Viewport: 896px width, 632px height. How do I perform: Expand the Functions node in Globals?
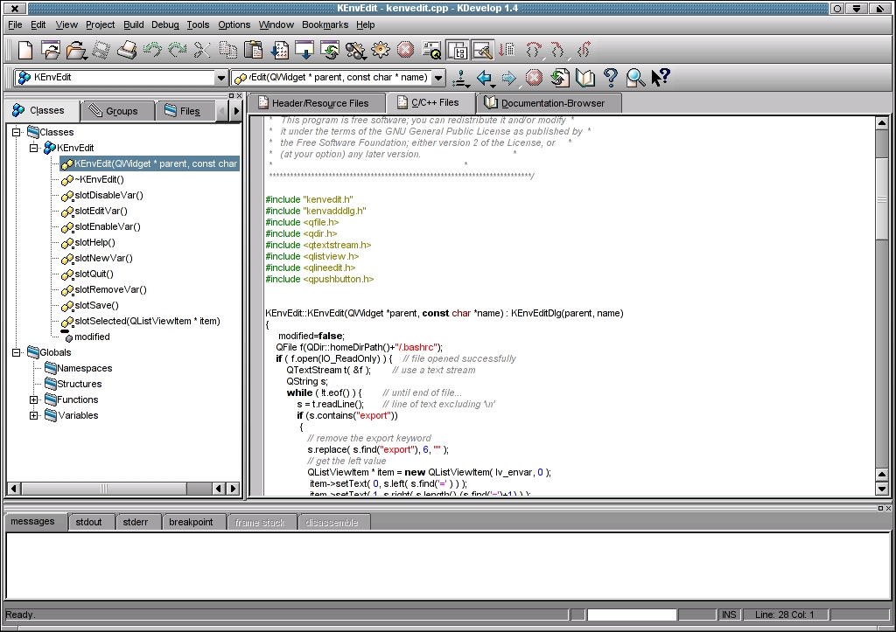pyautogui.click(x=34, y=400)
